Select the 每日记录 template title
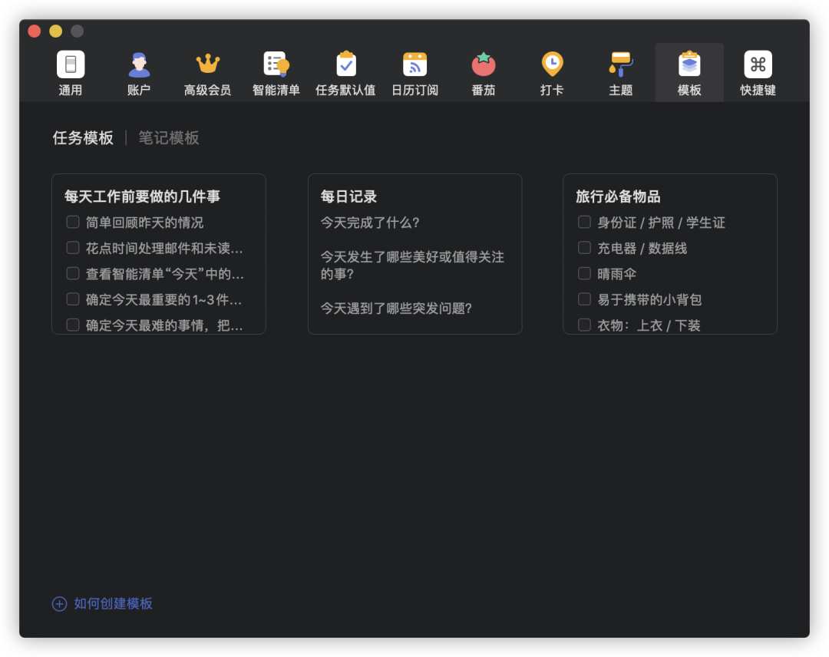Image resolution: width=829 pixels, height=657 pixels. 348,196
